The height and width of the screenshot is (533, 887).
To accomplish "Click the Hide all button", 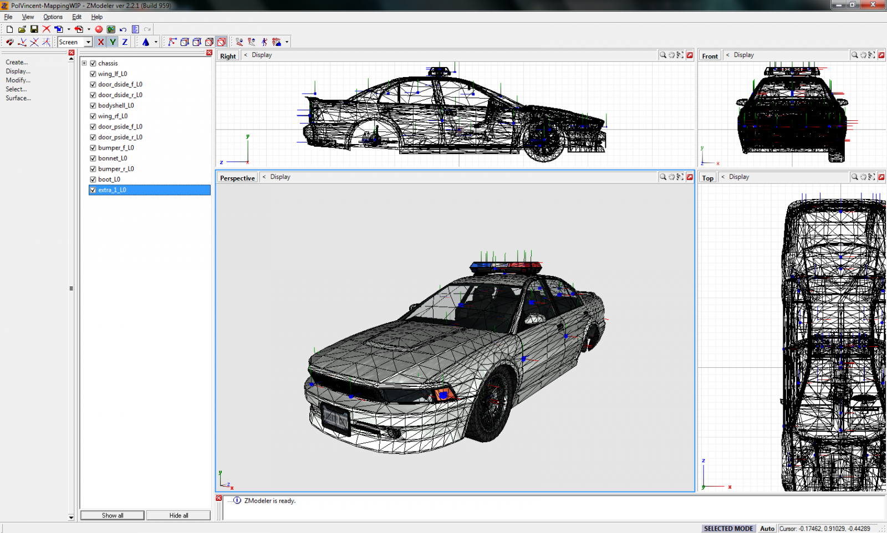I will point(179,515).
